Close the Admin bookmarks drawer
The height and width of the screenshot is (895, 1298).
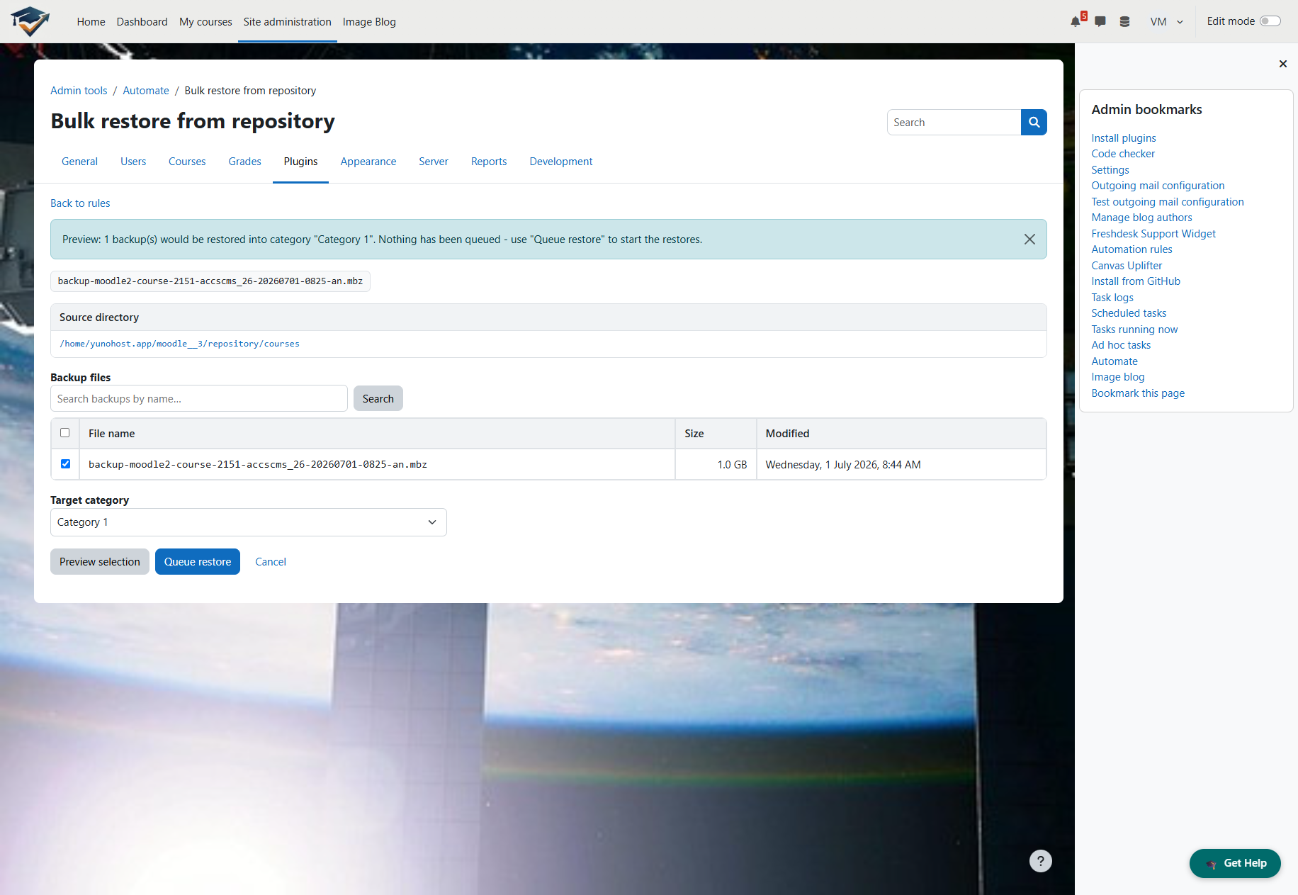[1282, 64]
